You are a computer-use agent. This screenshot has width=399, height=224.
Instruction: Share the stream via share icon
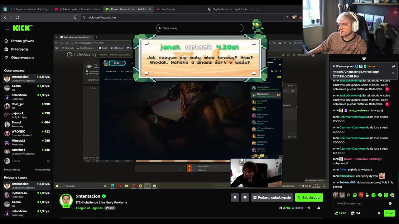(x=309, y=208)
